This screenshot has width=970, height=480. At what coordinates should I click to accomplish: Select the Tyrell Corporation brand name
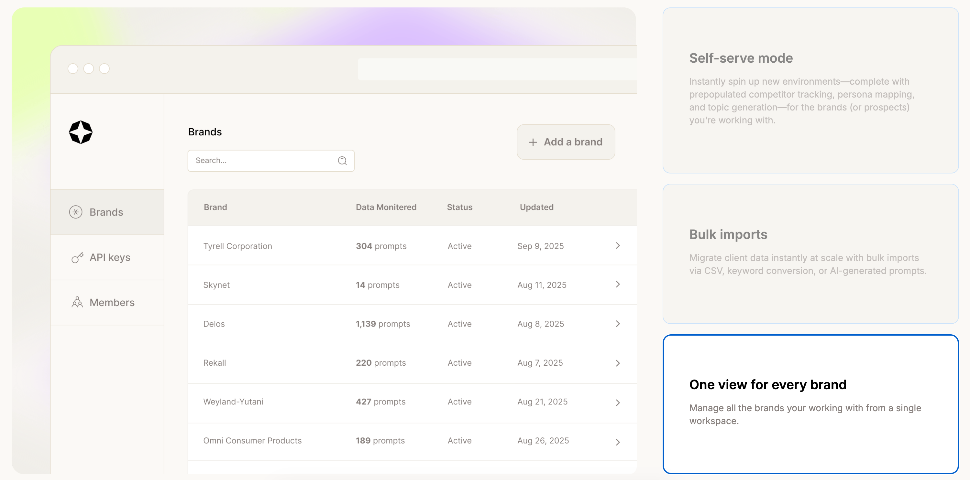coord(237,246)
